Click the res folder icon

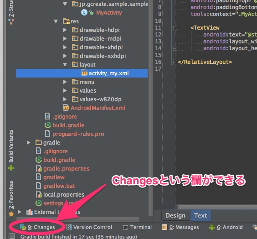pos(66,21)
